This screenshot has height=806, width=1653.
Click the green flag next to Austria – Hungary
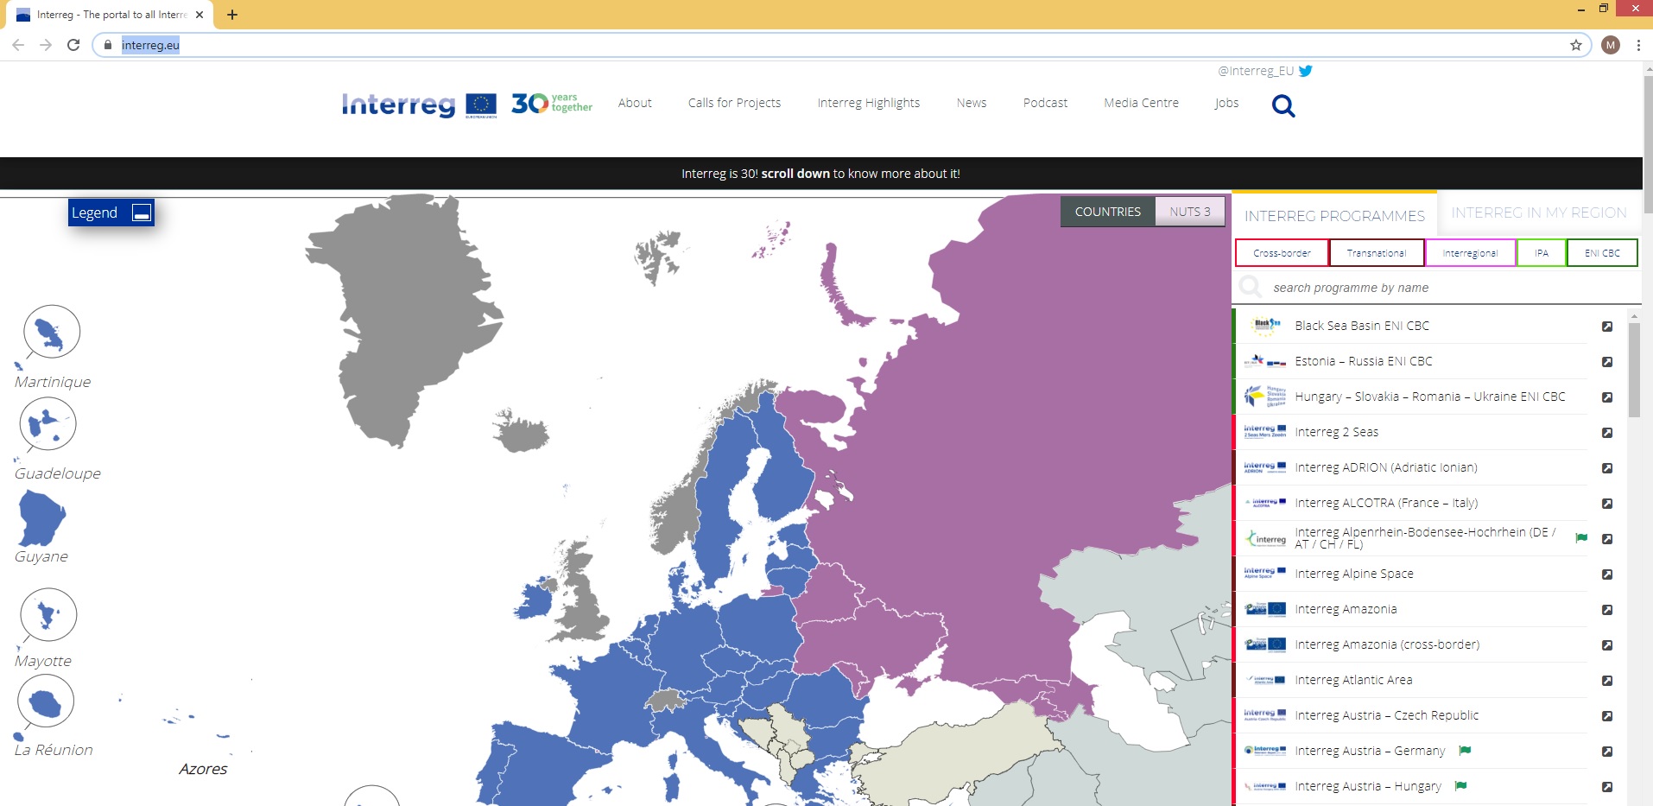[x=1461, y=785]
